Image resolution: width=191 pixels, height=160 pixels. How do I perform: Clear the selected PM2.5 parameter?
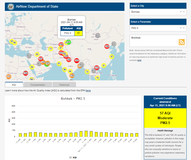[181, 28]
